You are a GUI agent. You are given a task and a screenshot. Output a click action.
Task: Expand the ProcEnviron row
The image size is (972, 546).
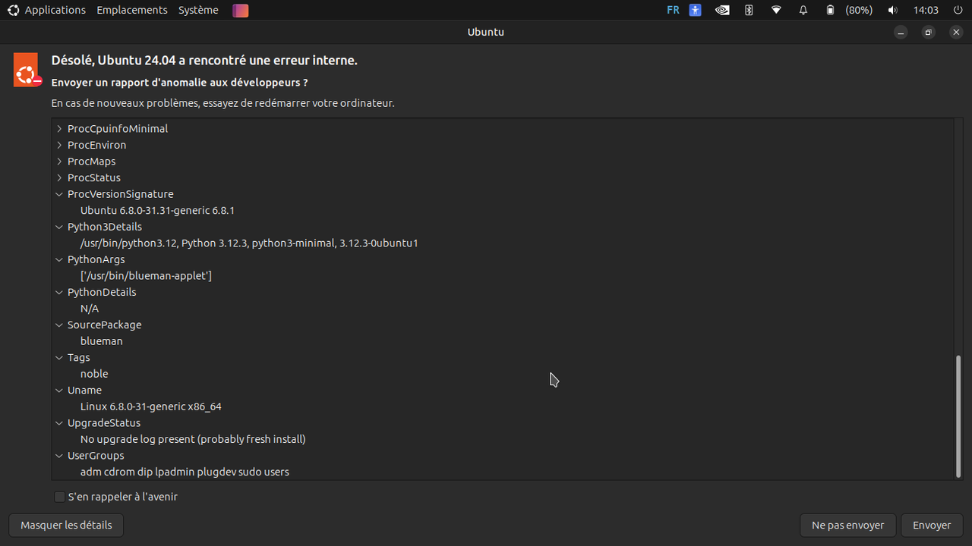[x=59, y=145]
